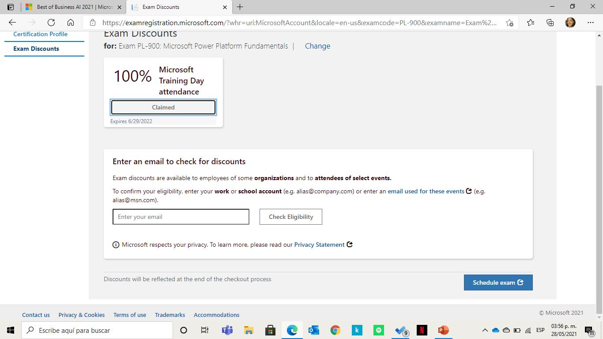Open Task View in taskbar

click(x=205, y=330)
